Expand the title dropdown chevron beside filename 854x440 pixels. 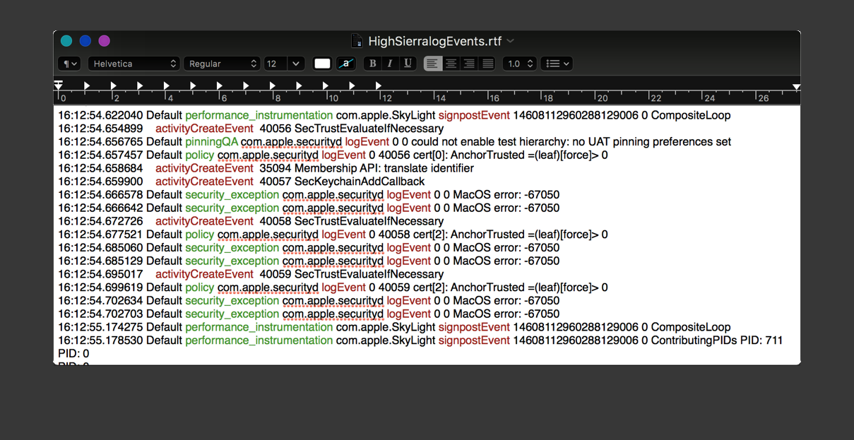(x=511, y=41)
